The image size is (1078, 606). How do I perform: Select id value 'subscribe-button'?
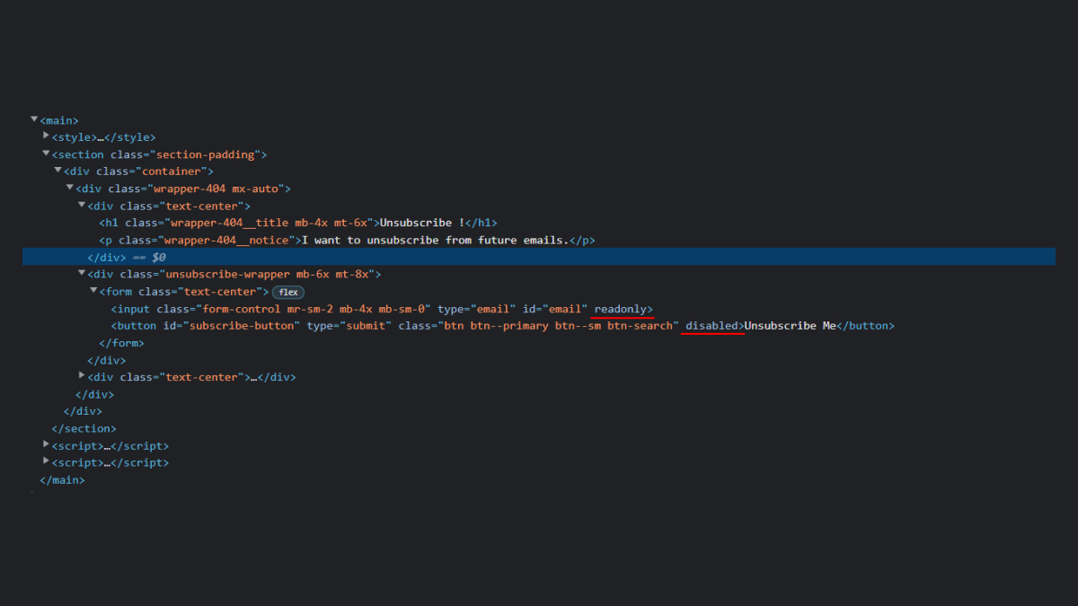pyautogui.click(x=241, y=326)
